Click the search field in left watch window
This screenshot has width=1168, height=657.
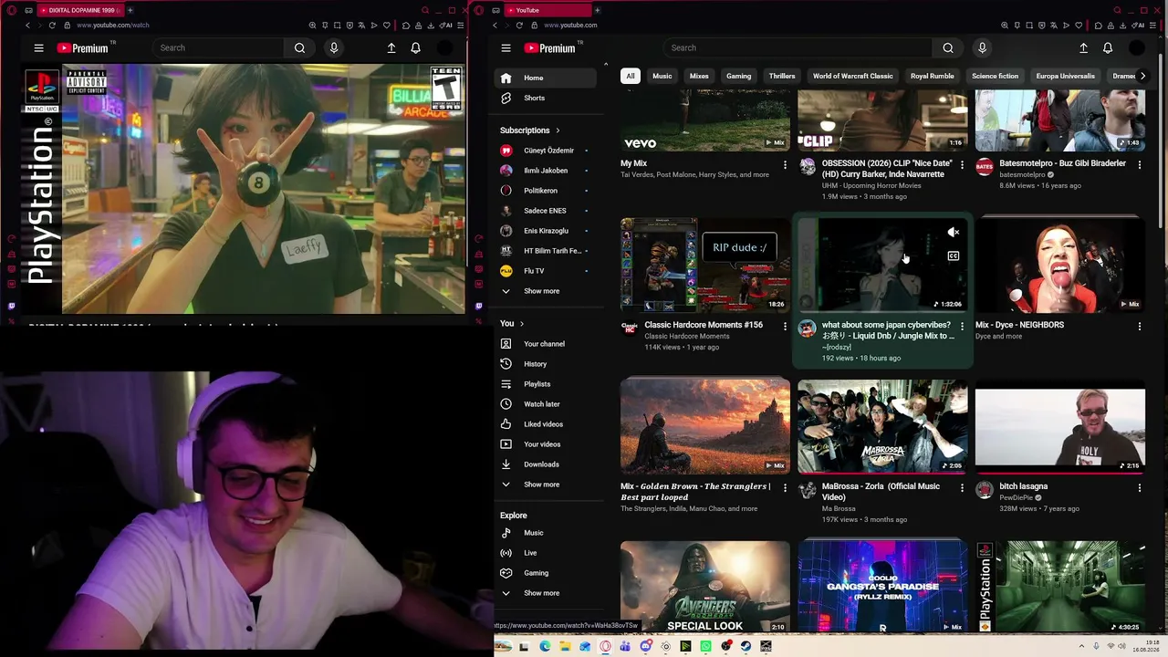[x=219, y=47]
